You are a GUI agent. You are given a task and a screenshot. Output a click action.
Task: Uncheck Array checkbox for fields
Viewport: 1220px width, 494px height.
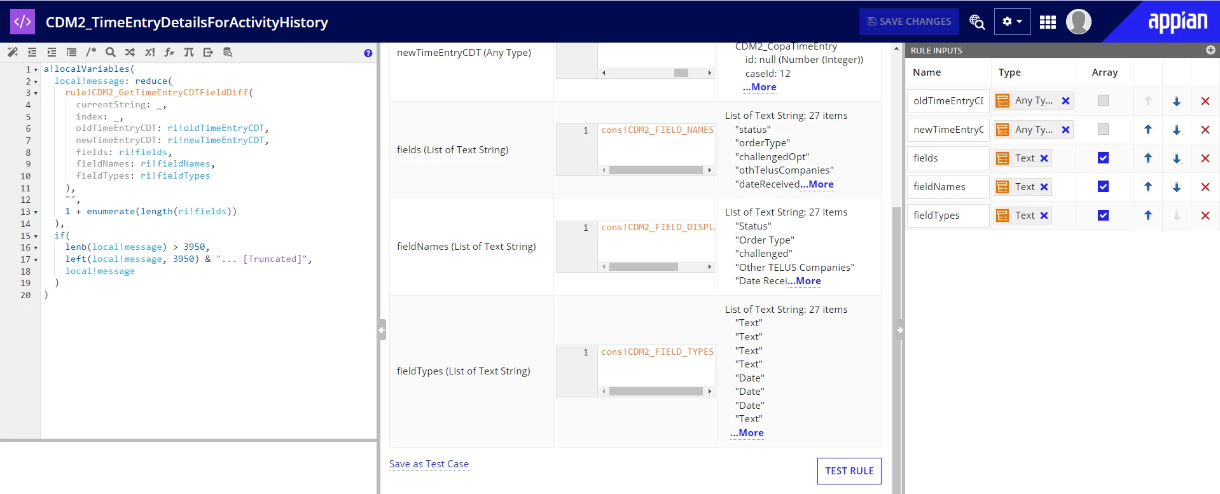point(1103,158)
